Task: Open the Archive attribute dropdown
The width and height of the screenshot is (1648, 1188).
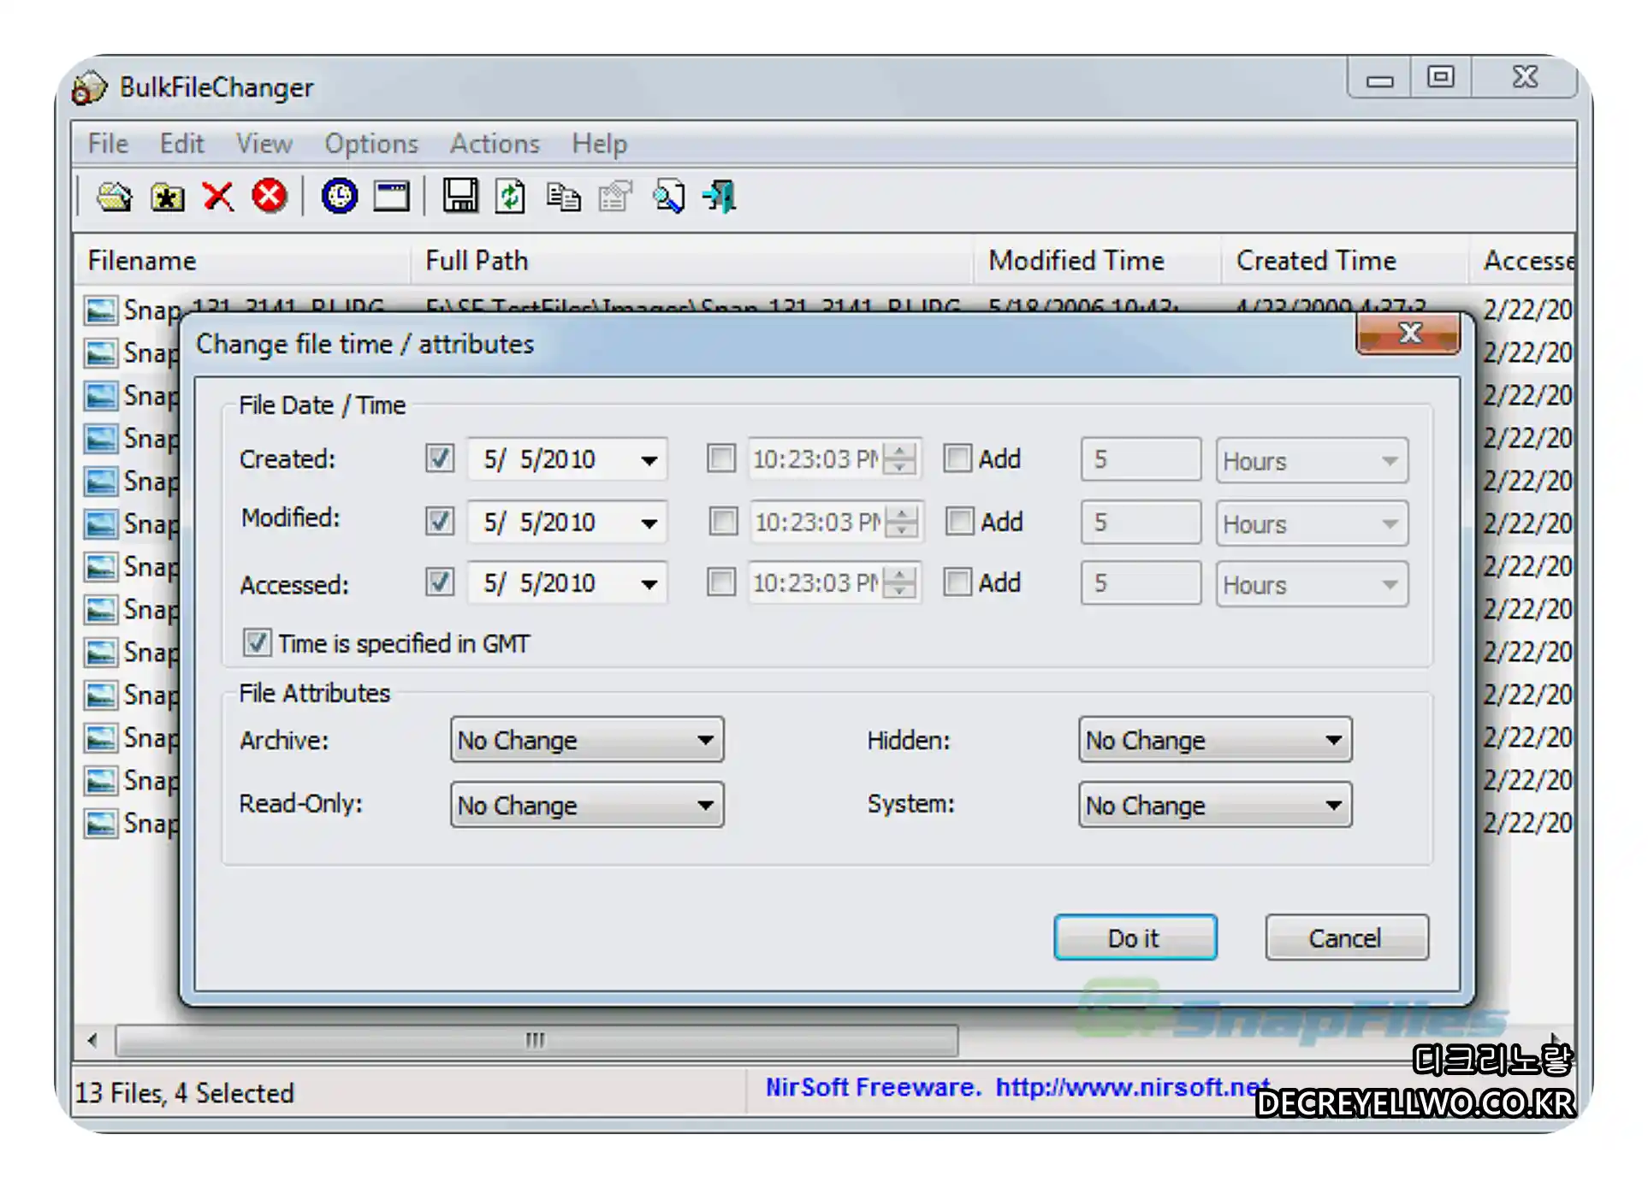Action: 587,740
